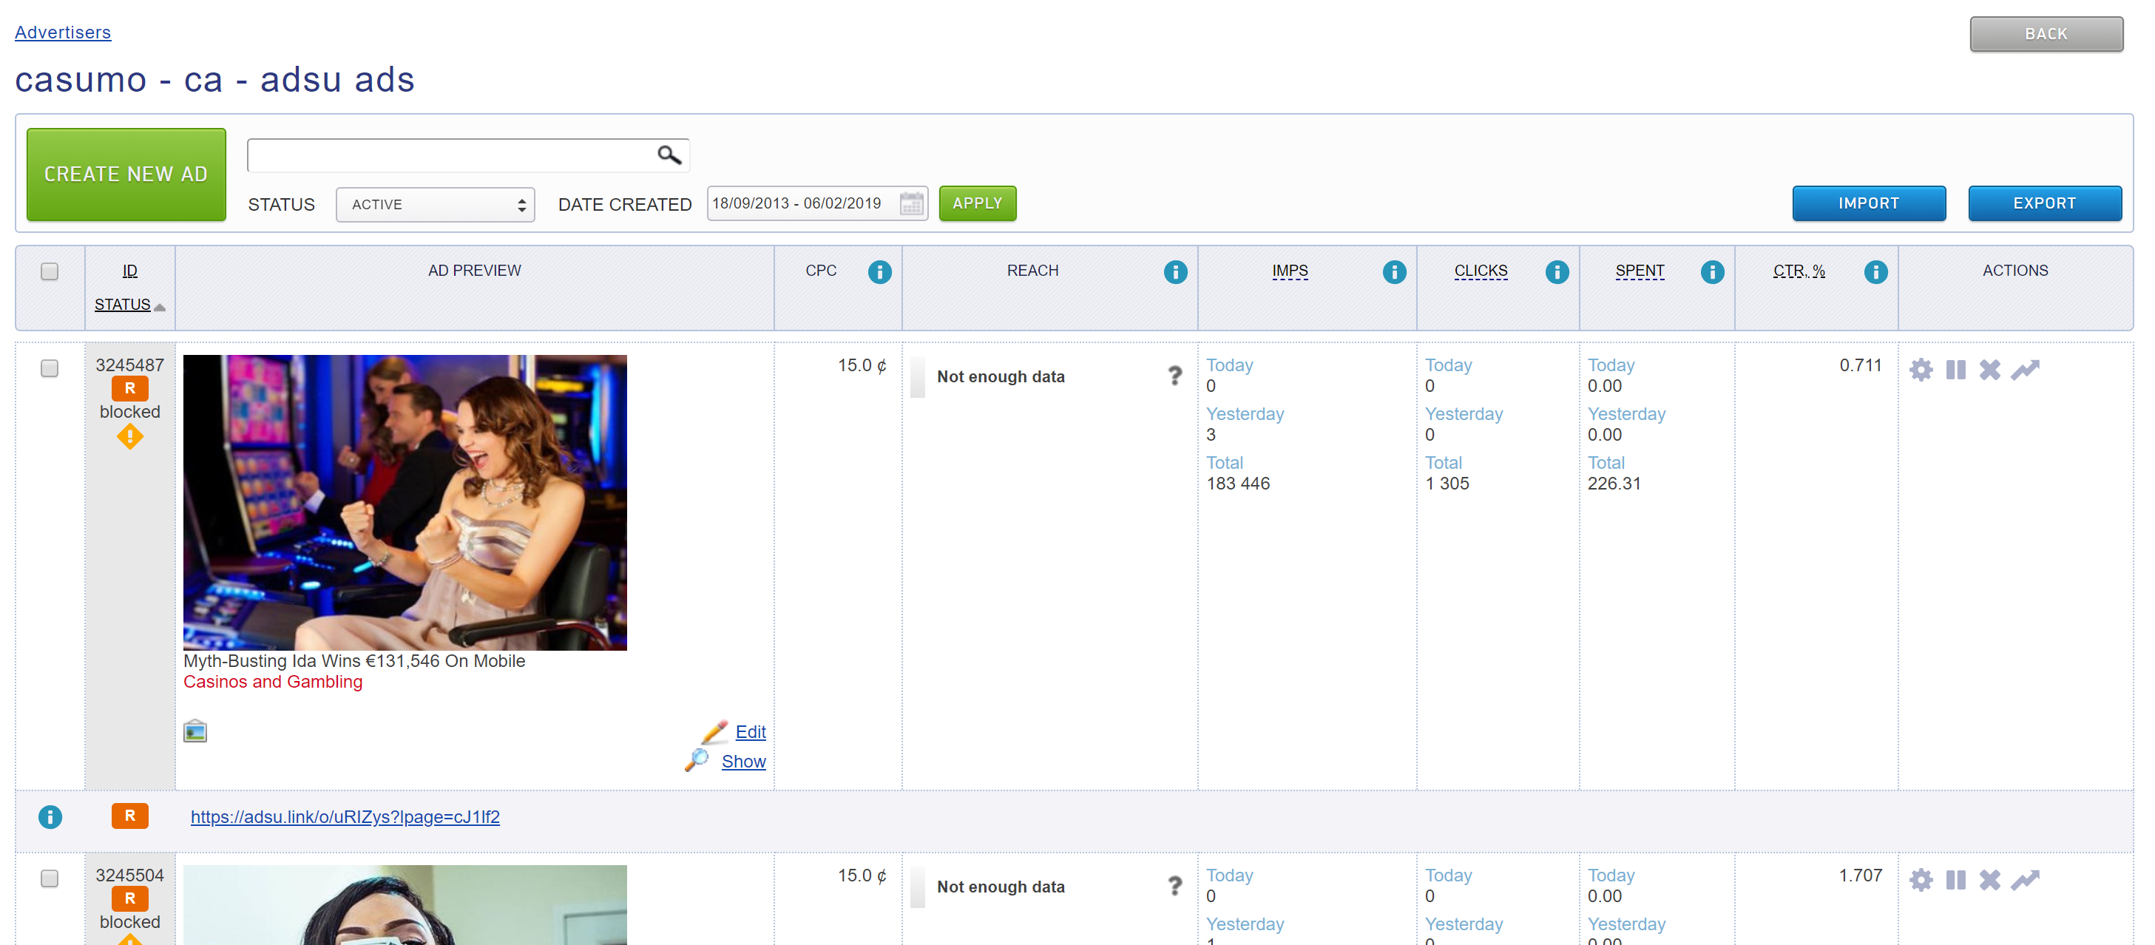2155x945 pixels.
Task: Click the orange warning diamond under blocked status
Action: [x=129, y=436]
